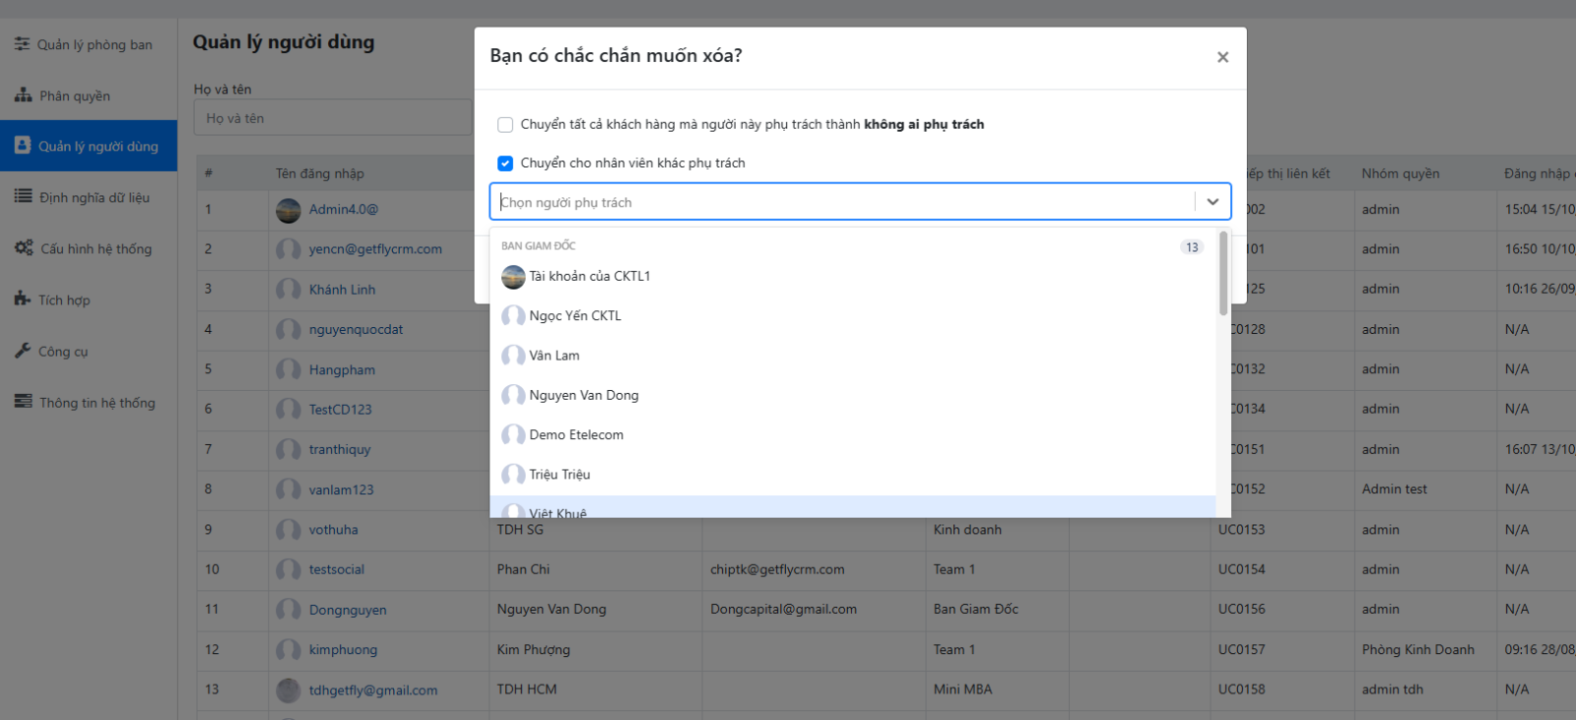The width and height of the screenshot is (1576, 720).
Task: Click the Công cụ wrench icon
Action: pyautogui.click(x=23, y=351)
